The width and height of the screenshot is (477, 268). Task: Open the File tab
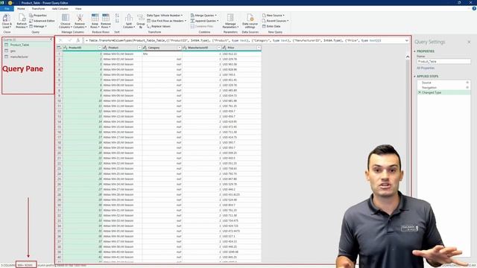click(7, 9)
